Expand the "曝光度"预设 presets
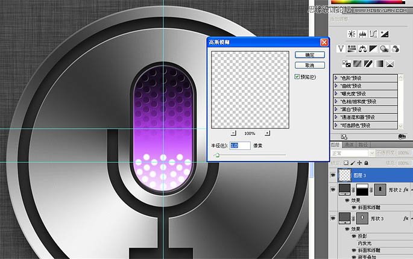 336,94
